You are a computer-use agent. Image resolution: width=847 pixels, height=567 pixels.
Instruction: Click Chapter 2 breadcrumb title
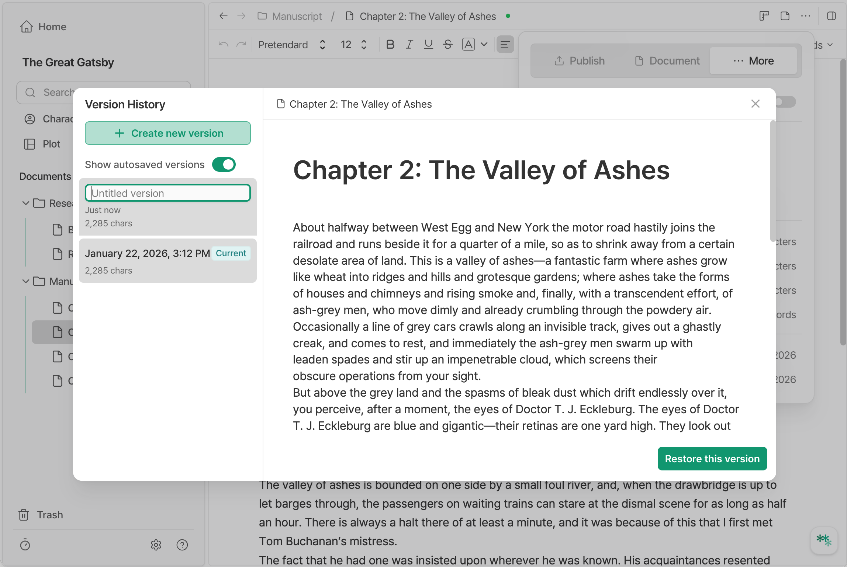point(428,16)
